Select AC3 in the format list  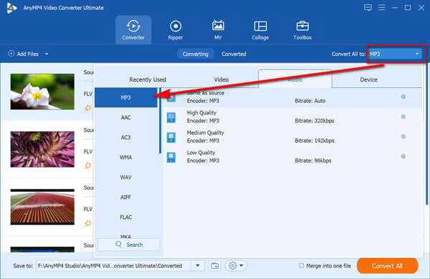coord(126,137)
